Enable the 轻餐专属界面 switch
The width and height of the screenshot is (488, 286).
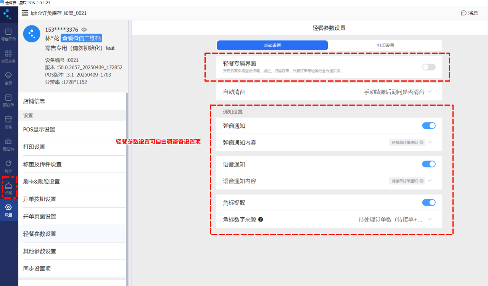[x=428, y=67]
